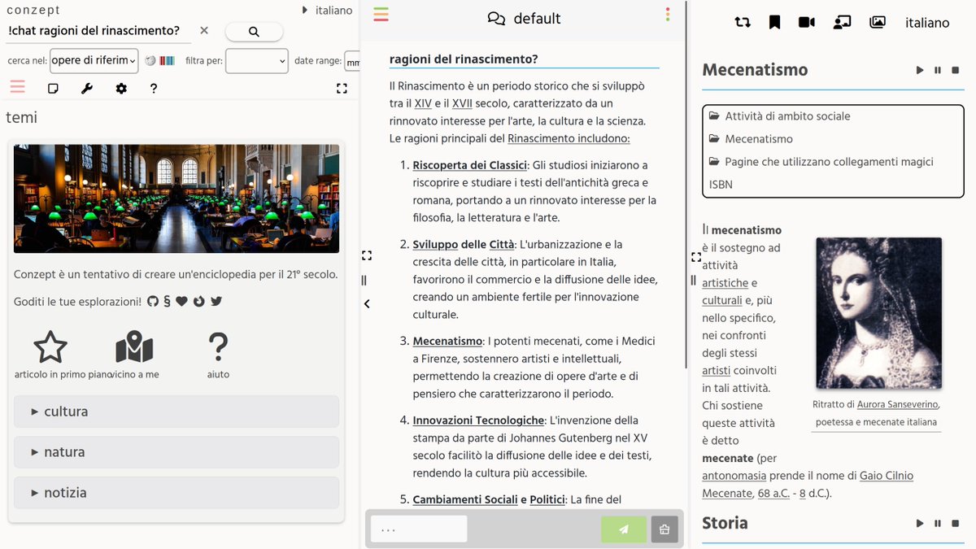The height and width of the screenshot is (549, 976).
Task: Open the gear settings icon
Action: pos(121,88)
